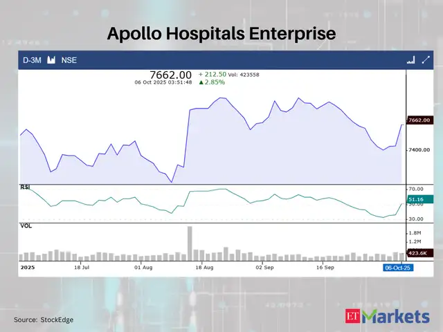The height and width of the screenshot is (332, 443).
Task: Select the RSI indicator label
Action: coord(26,186)
